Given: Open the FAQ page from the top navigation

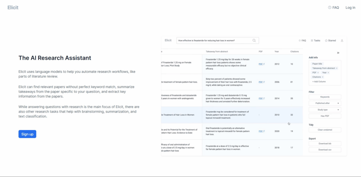Looking at the screenshot, I should 333,7.
